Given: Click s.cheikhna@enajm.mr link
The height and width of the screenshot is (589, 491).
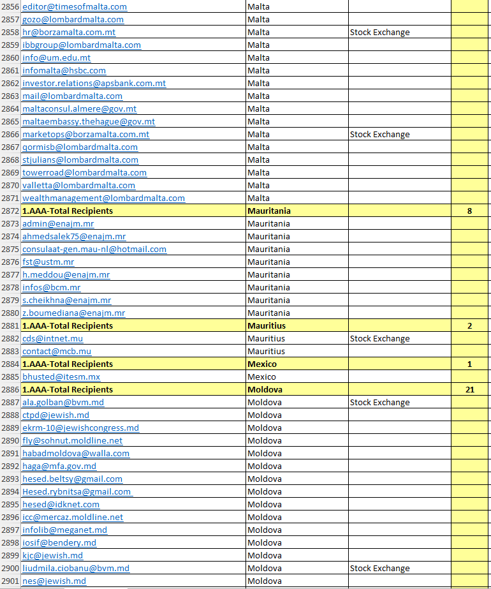Looking at the screenshot, I should click(67, 301).
